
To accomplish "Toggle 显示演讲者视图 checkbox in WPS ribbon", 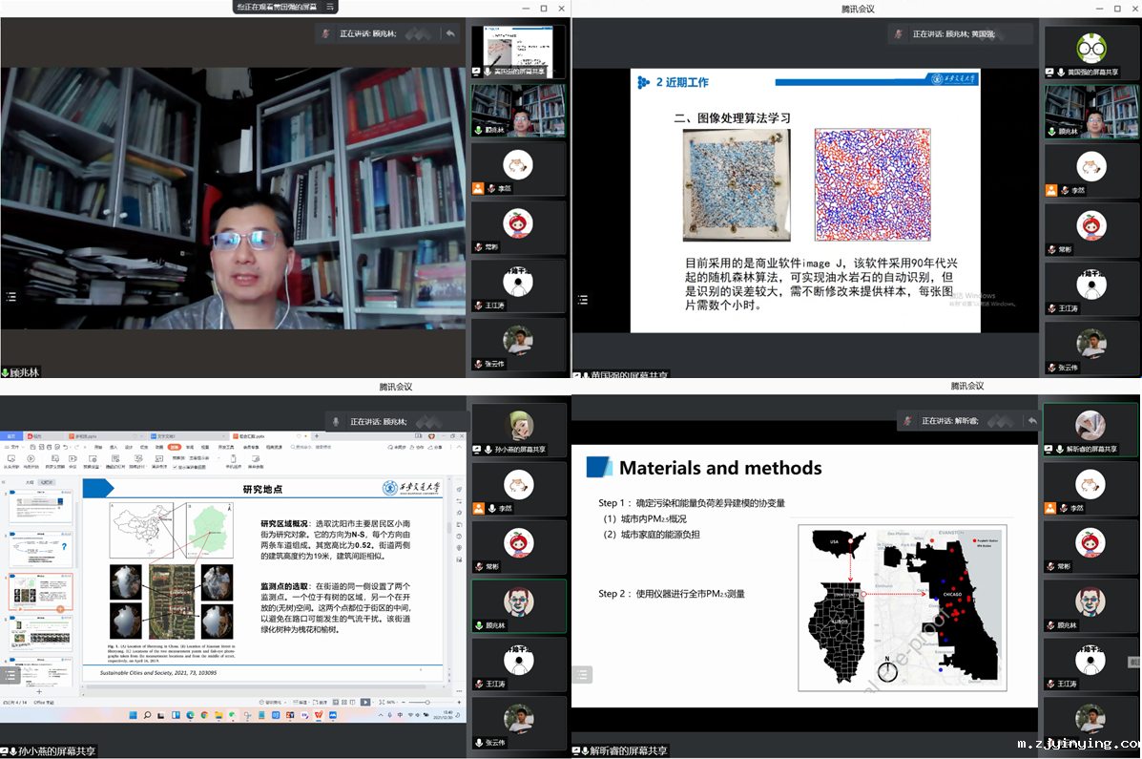I will coord(175,467).
